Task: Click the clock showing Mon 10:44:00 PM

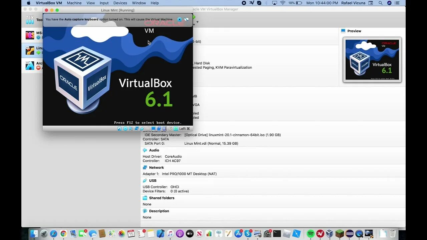Action: (322, 3)
